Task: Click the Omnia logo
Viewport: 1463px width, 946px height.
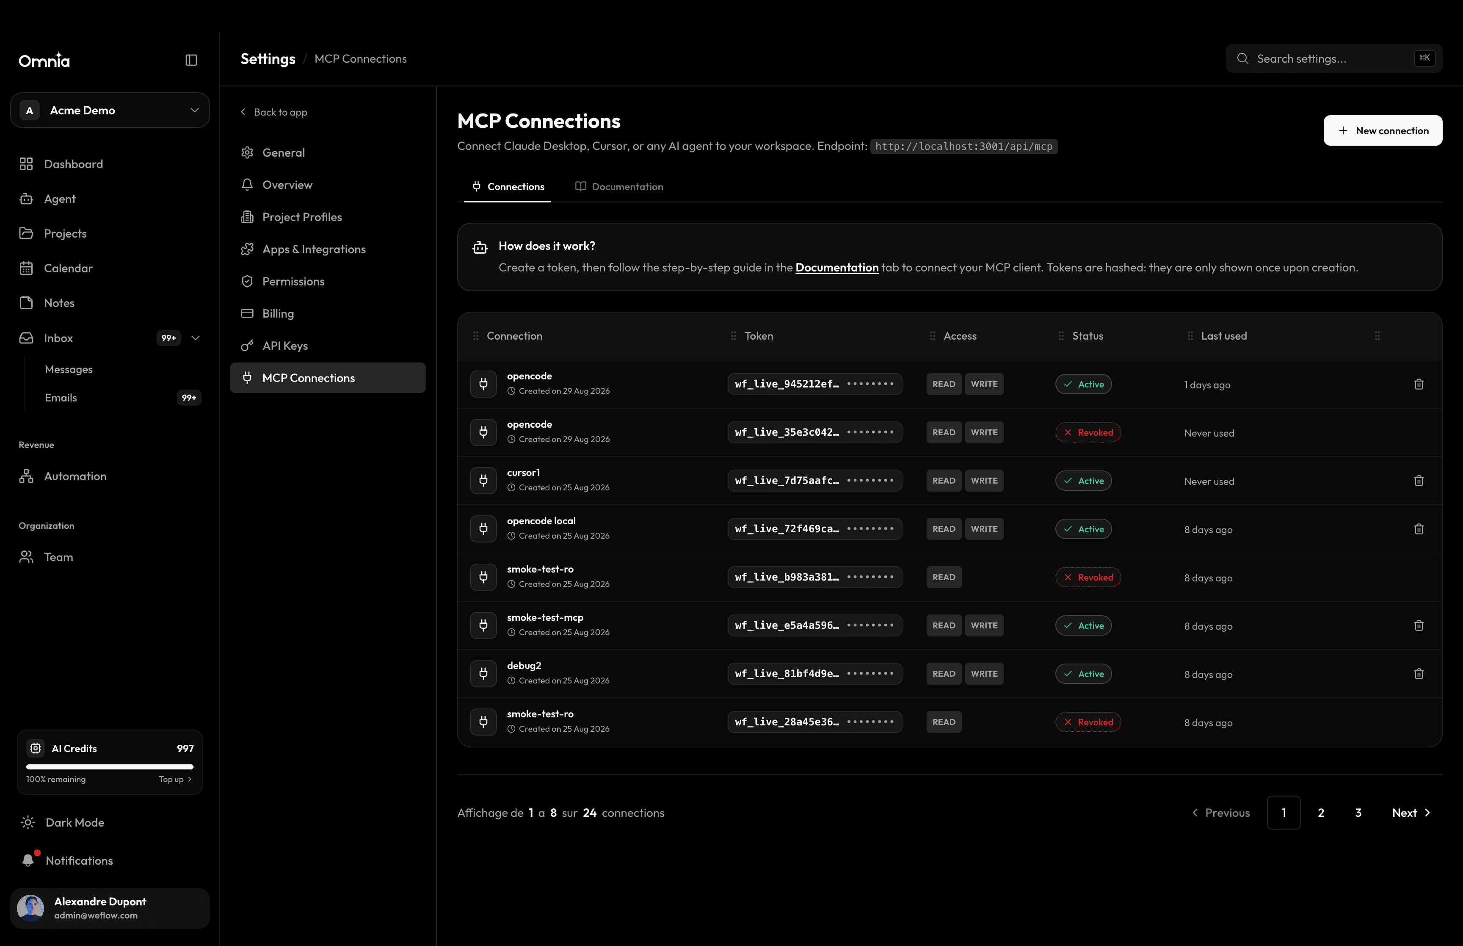Action: click(x=44, y=60)
